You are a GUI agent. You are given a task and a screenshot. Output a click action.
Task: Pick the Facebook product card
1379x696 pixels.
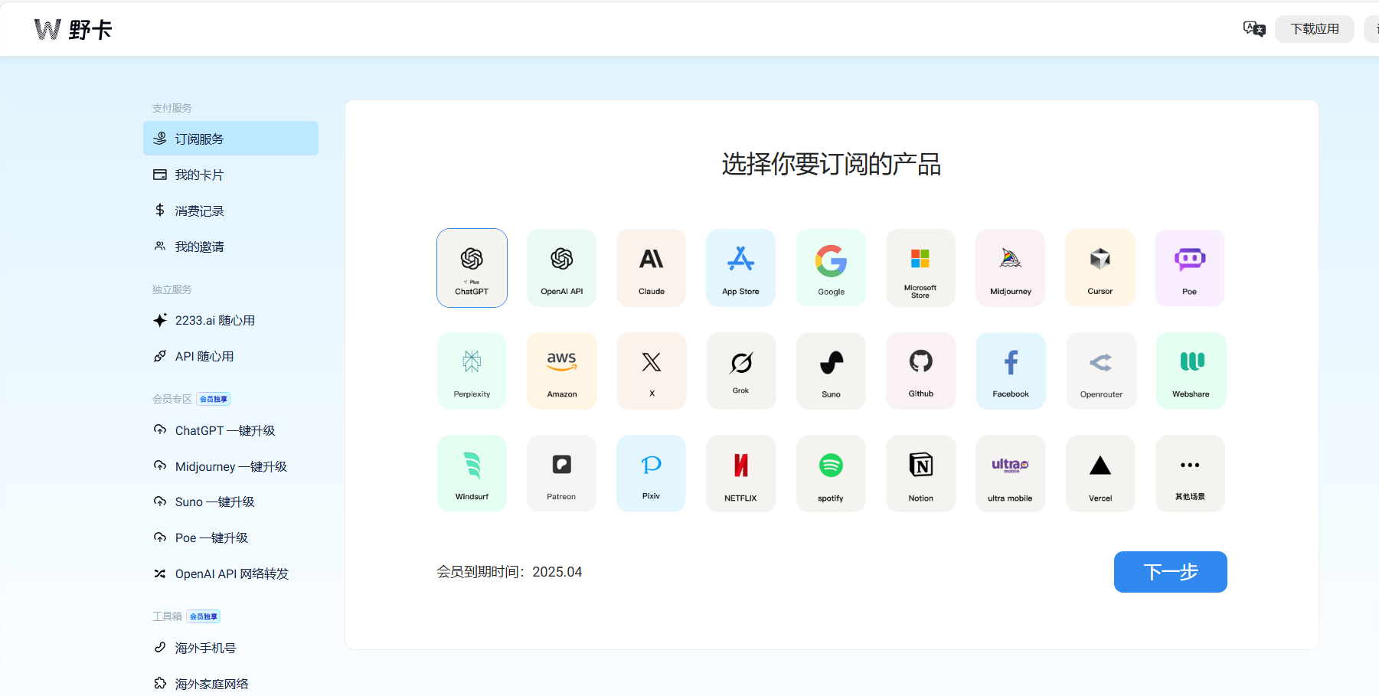point(1011,371)
